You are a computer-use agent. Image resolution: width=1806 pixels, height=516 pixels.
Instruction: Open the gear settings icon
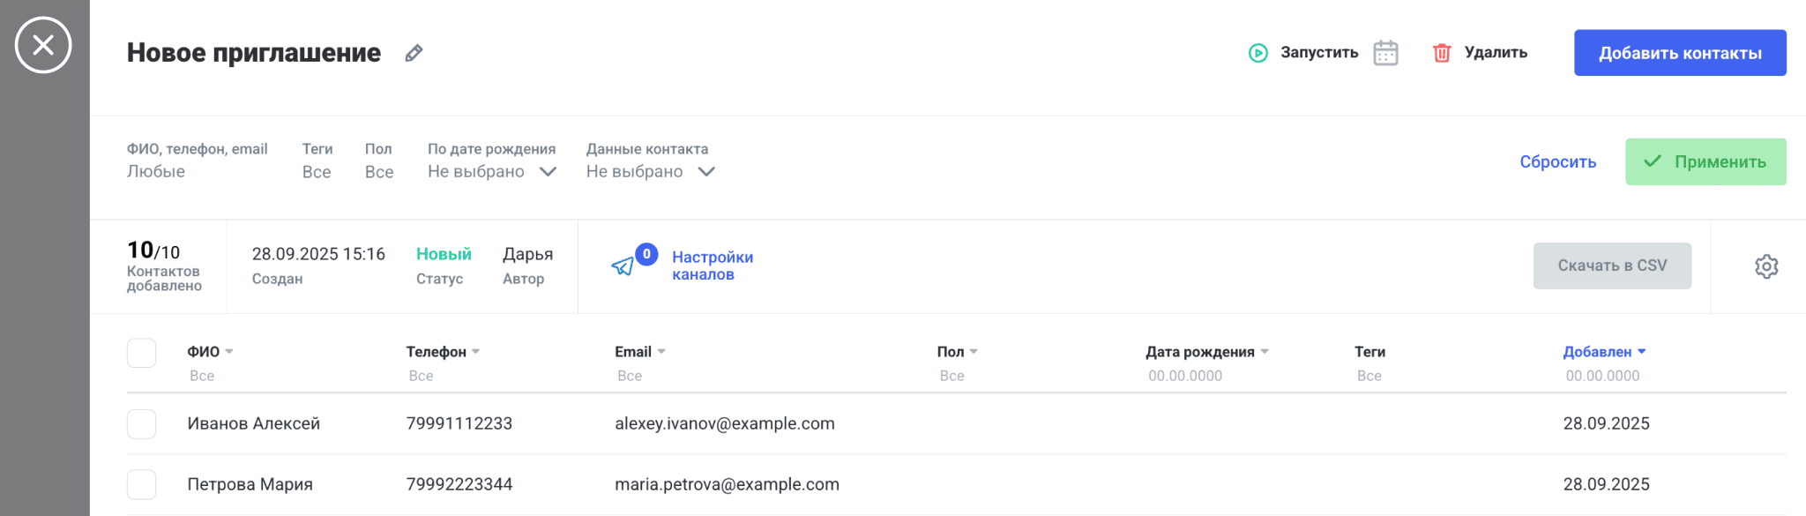tap(1766, 266)
